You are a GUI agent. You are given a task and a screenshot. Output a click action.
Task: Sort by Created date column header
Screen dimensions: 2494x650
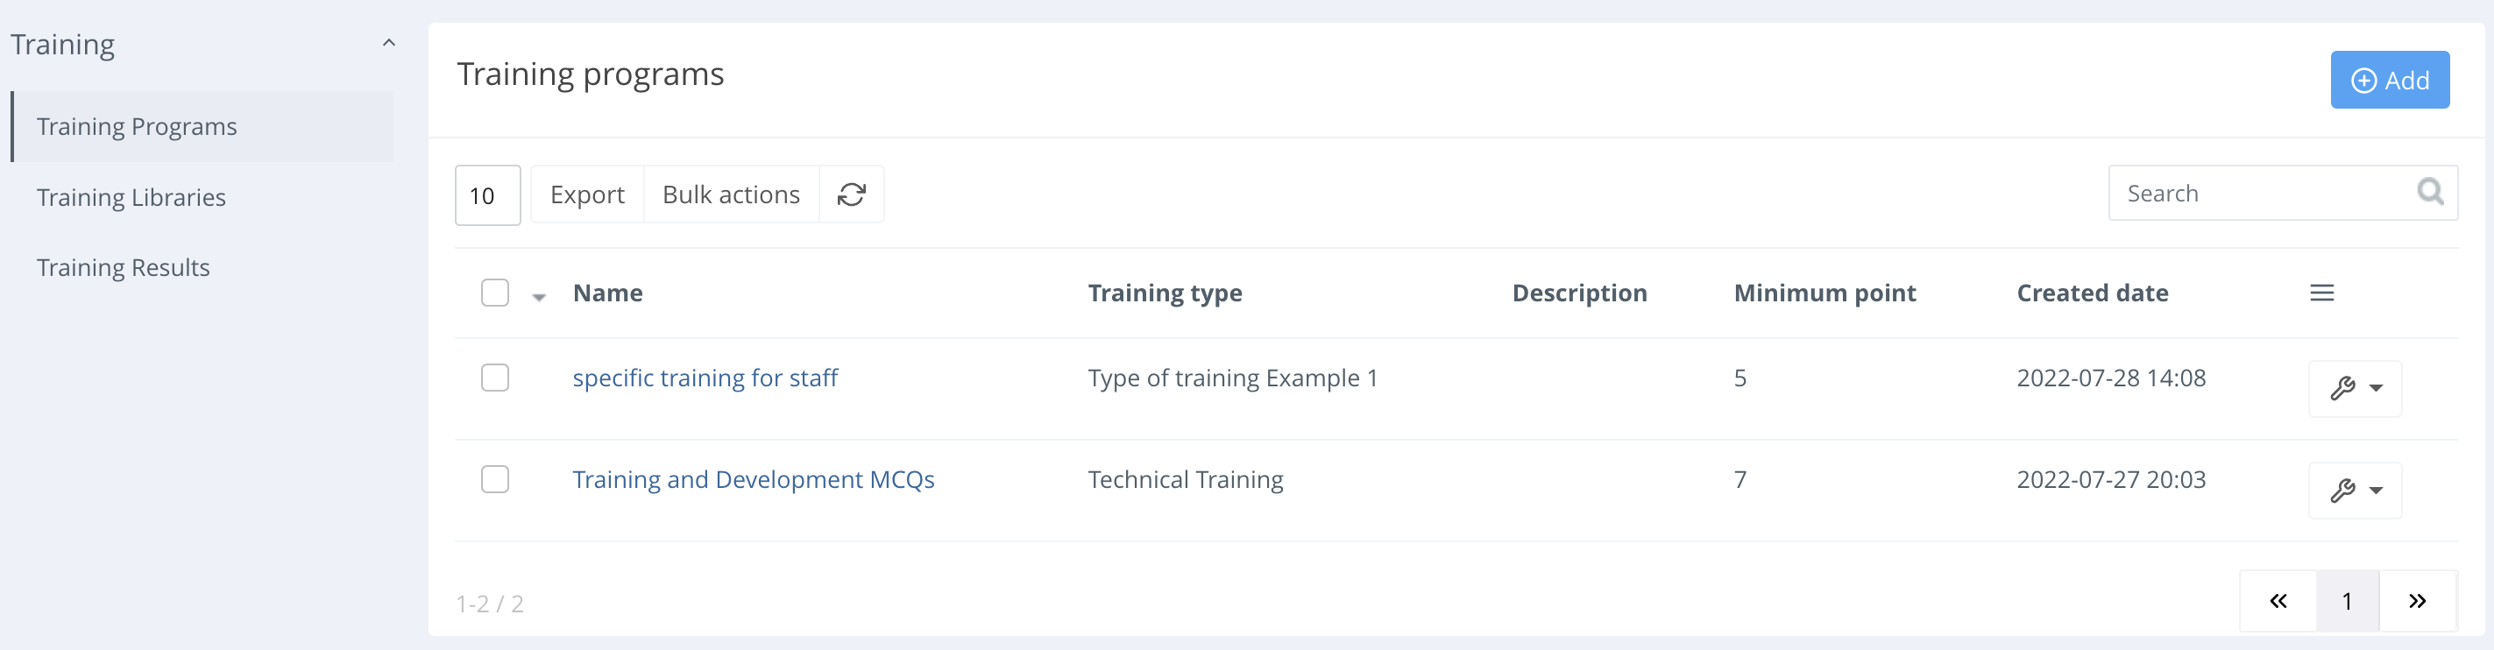(x=2091, y=293)
